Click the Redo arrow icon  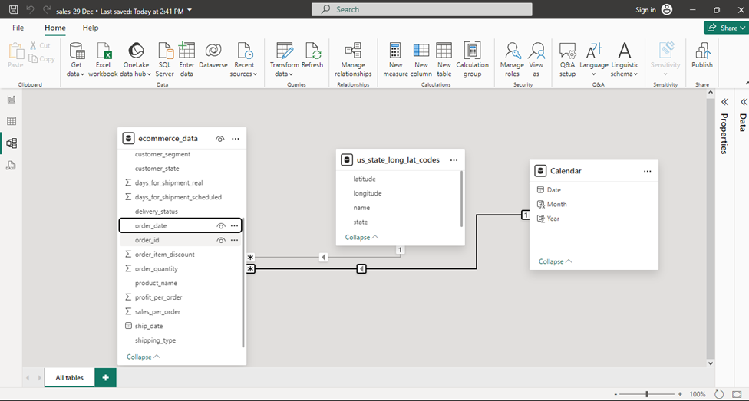46,9
